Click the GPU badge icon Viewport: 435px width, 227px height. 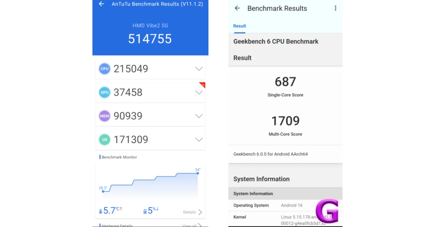pyautogui.click(x=105, y=92)
